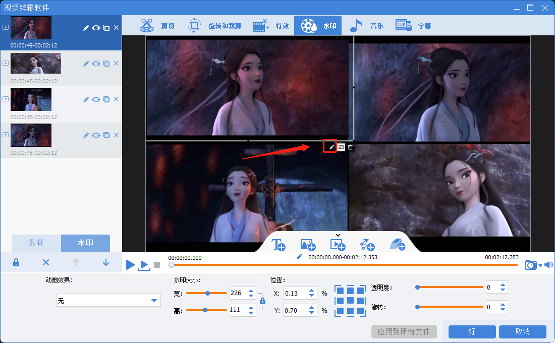Adjust the 旋转 rotation slider

click(450, 307)
